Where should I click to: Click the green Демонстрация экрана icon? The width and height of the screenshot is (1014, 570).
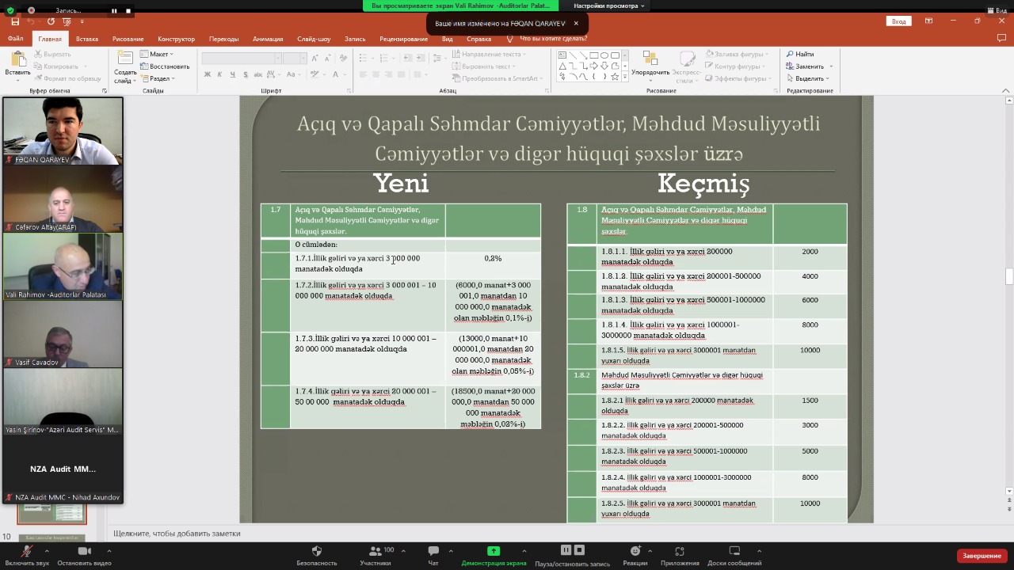point(494,551)
